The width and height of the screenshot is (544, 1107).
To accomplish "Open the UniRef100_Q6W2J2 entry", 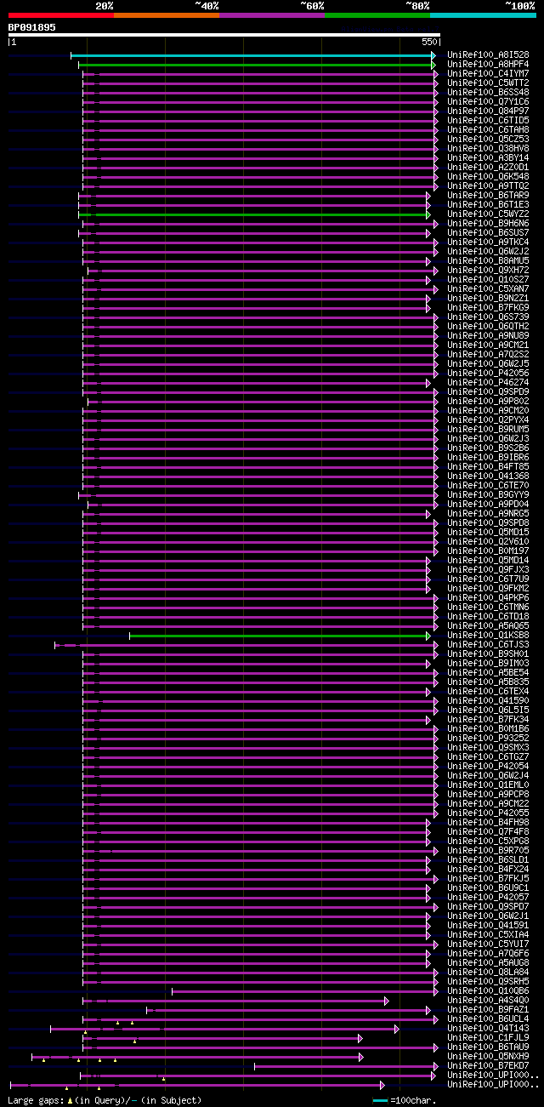I will [488, 252].
